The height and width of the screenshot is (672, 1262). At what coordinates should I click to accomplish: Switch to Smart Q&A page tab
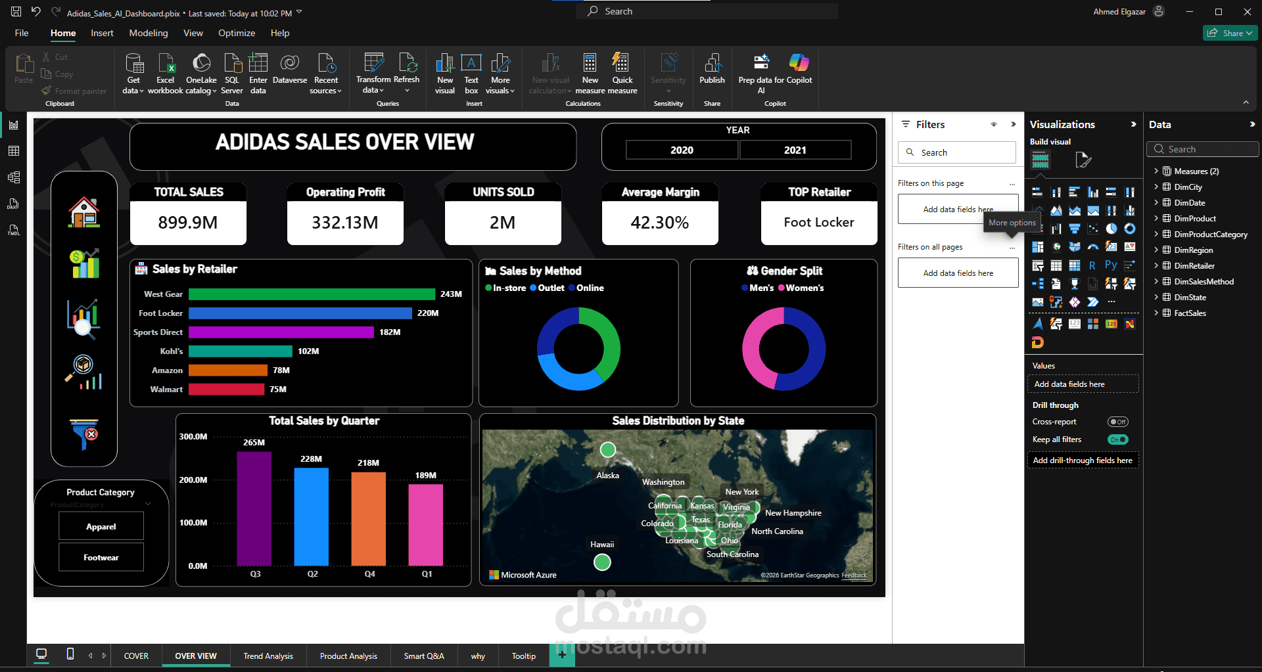click(x=424, y=656)
